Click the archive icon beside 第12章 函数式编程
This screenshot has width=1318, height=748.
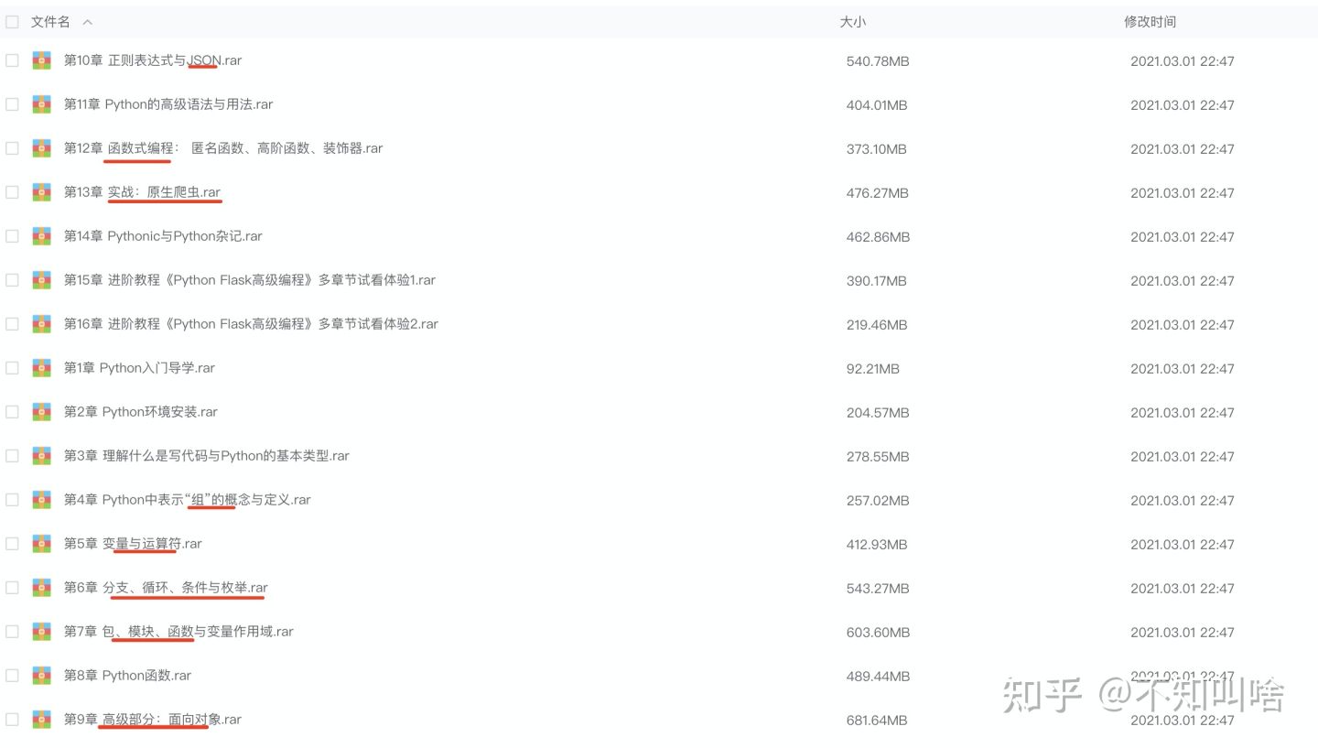tap(42, 148)
